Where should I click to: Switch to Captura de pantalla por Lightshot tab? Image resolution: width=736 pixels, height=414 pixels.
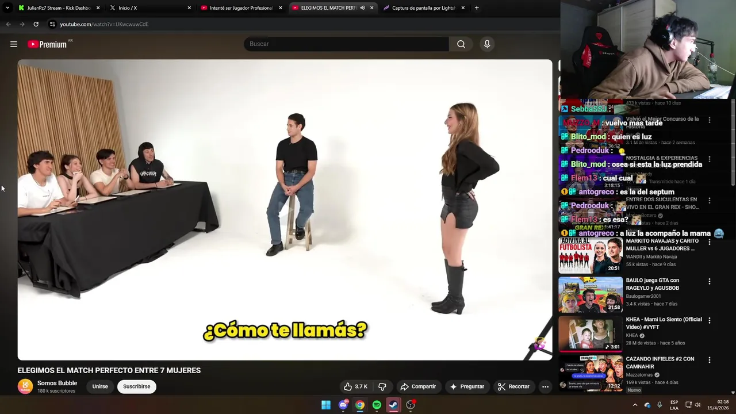point(424,8)
